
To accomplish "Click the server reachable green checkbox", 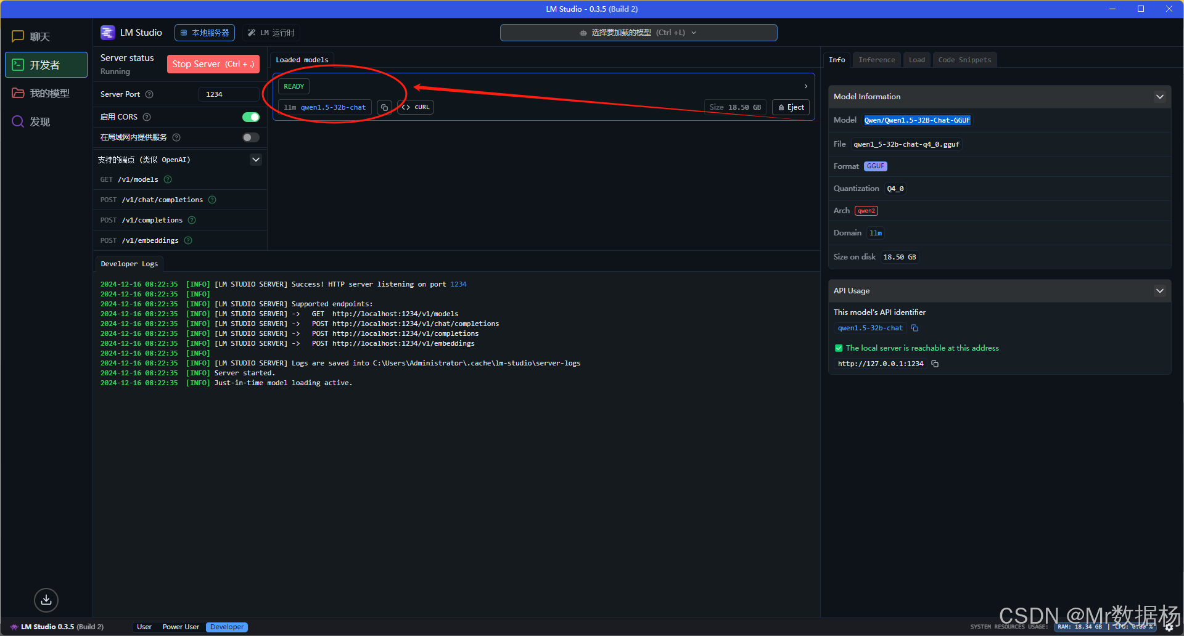I will (x=839, y=348).
